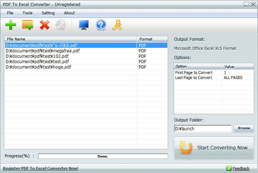Click the Option column header
This screenshot has width=258, height=173.
(198, 66)
